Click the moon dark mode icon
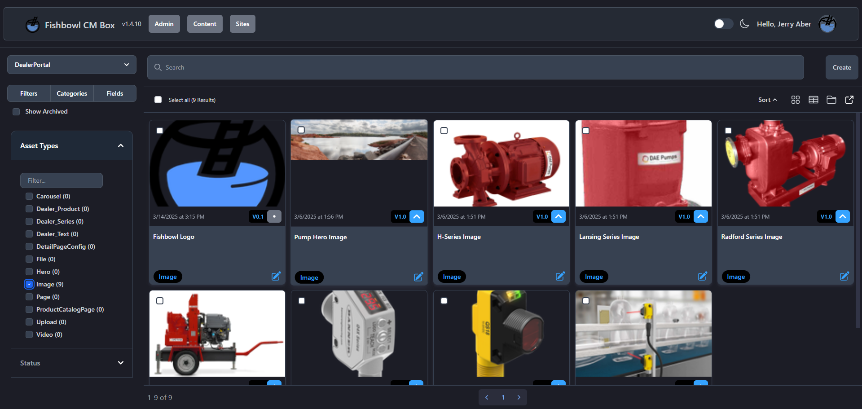 pyautogui.click(x=744, y=24)
